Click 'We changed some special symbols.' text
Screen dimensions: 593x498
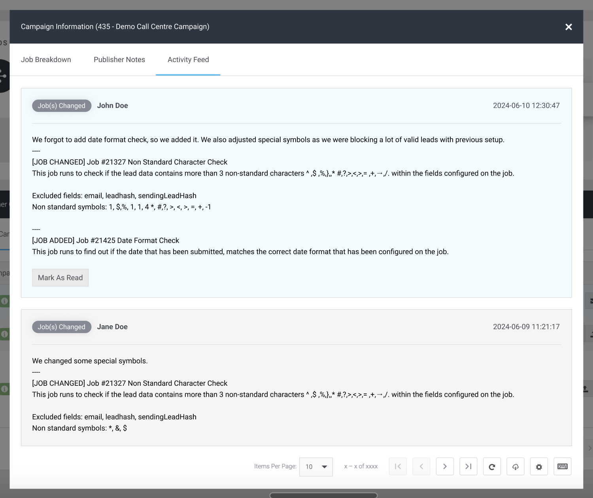pyautogui.click(x=90, y=361)
